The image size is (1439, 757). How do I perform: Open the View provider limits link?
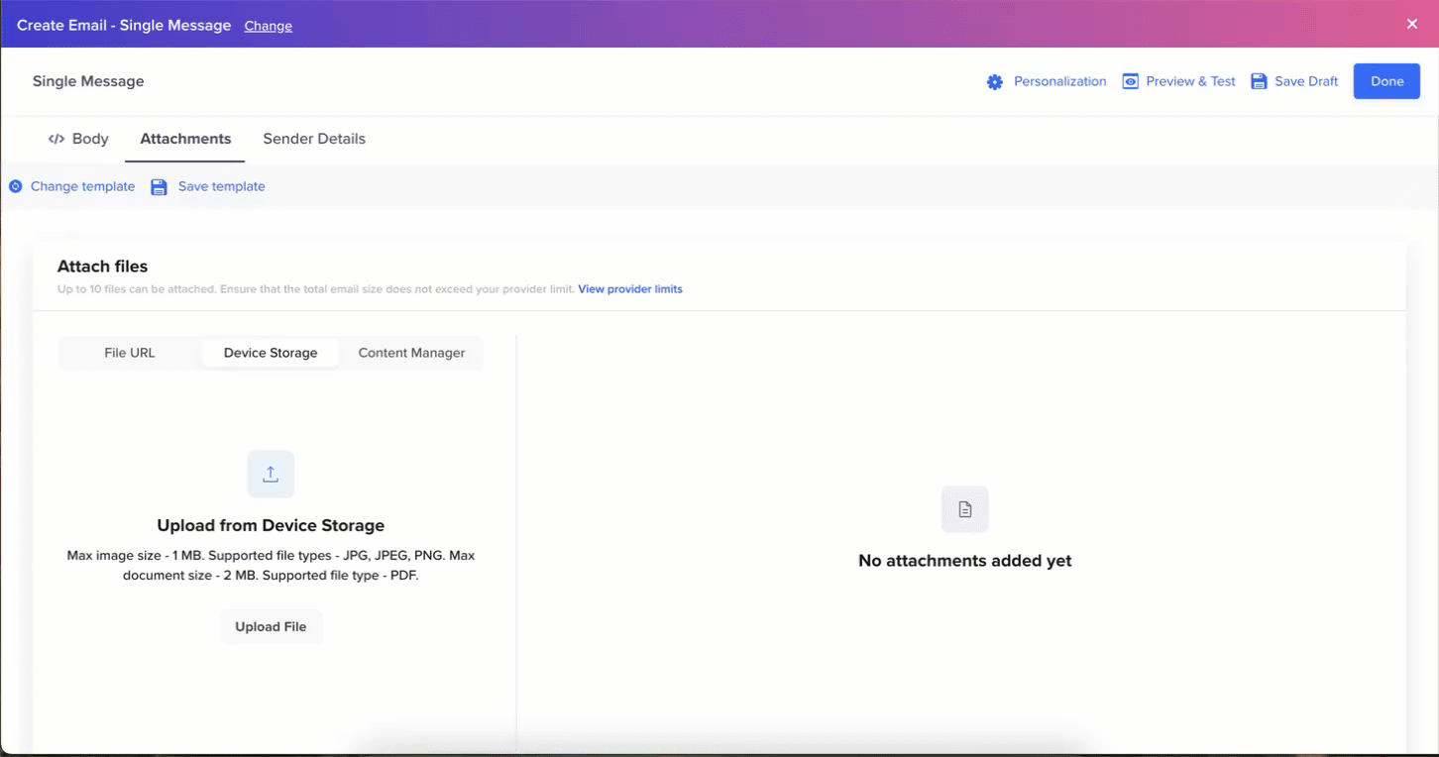630,288
